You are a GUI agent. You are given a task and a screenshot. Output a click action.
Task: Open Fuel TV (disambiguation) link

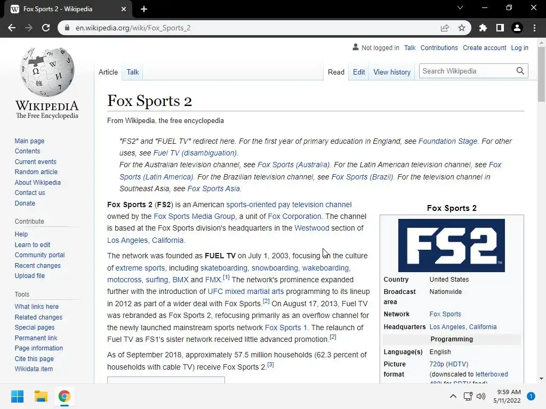[195, 153]
